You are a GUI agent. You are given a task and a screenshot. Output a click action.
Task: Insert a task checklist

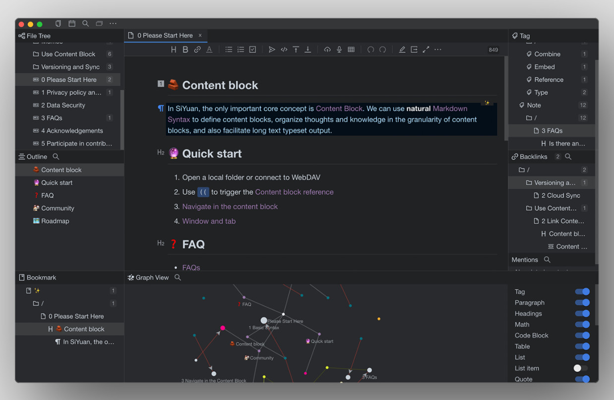click(x=252, y=50)
